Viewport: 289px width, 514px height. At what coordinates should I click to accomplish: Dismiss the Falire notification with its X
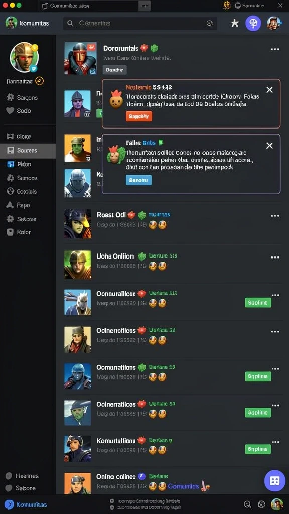click(x=269, y=146)
